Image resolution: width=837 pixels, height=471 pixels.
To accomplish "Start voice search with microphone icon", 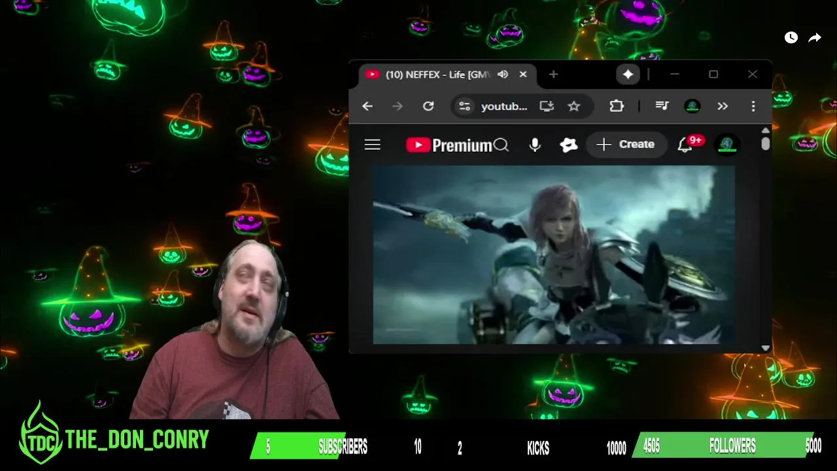I will click(535, 145).
